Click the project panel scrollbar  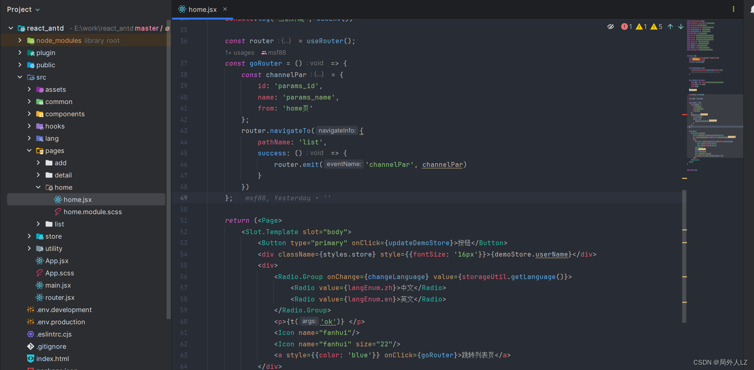coord(169,169)
